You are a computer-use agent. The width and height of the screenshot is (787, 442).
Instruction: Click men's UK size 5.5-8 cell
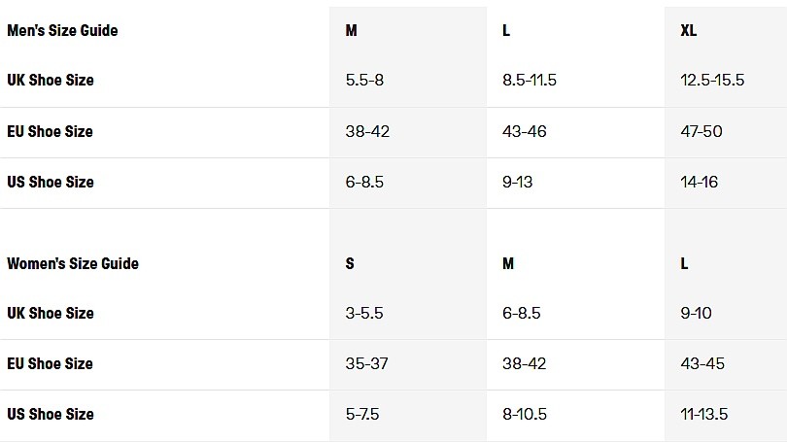click(x=364, y=80)
